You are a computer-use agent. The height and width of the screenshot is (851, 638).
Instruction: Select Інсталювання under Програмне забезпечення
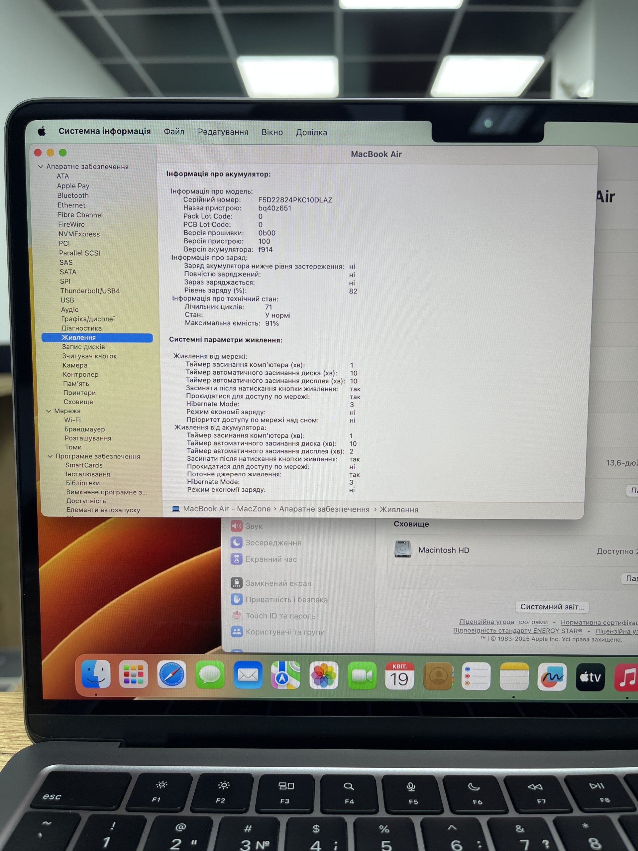88,474
